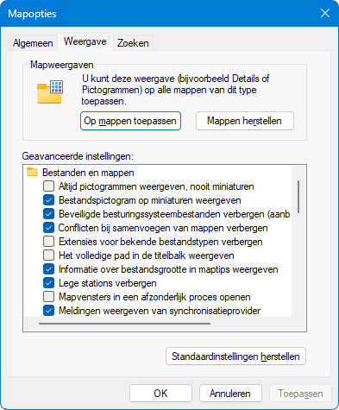The width and height of the screenshot is (339, 410).
Task: Click the folder view icon in Mapweergaven
Action: click(x=50, y=91)
